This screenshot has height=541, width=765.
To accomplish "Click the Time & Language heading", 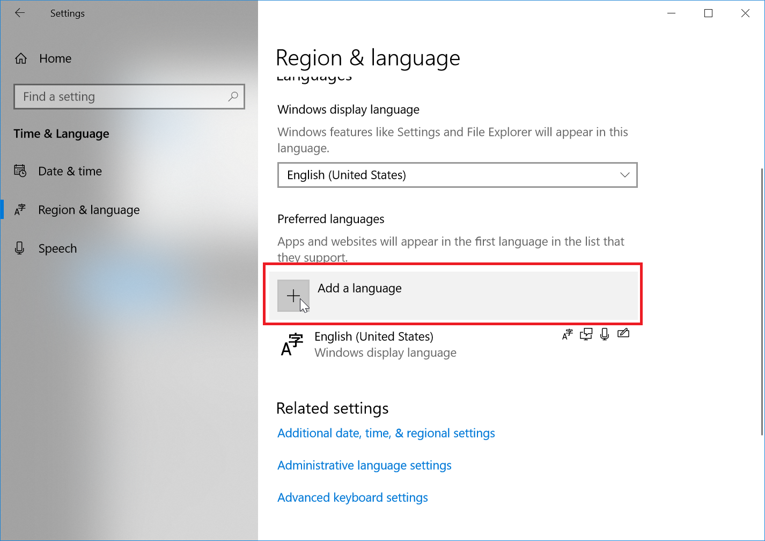I will (61, 134).
